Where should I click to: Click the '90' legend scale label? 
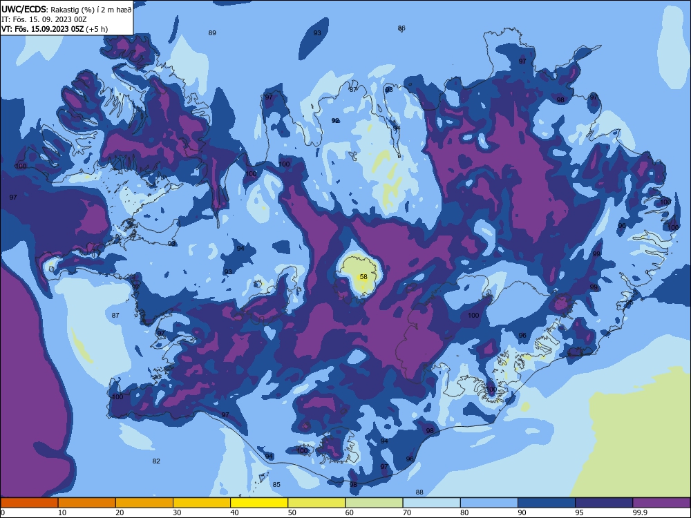click(x=522, y=512)
